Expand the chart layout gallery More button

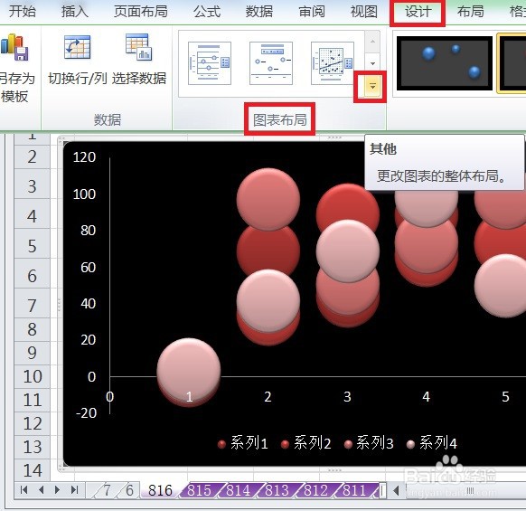click(372, 87)
